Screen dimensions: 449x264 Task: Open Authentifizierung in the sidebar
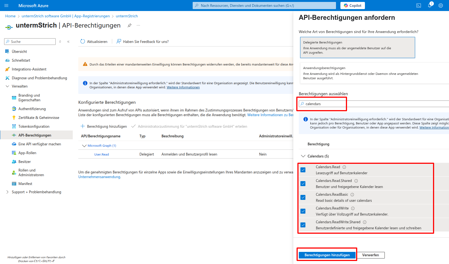pos(32,109)
